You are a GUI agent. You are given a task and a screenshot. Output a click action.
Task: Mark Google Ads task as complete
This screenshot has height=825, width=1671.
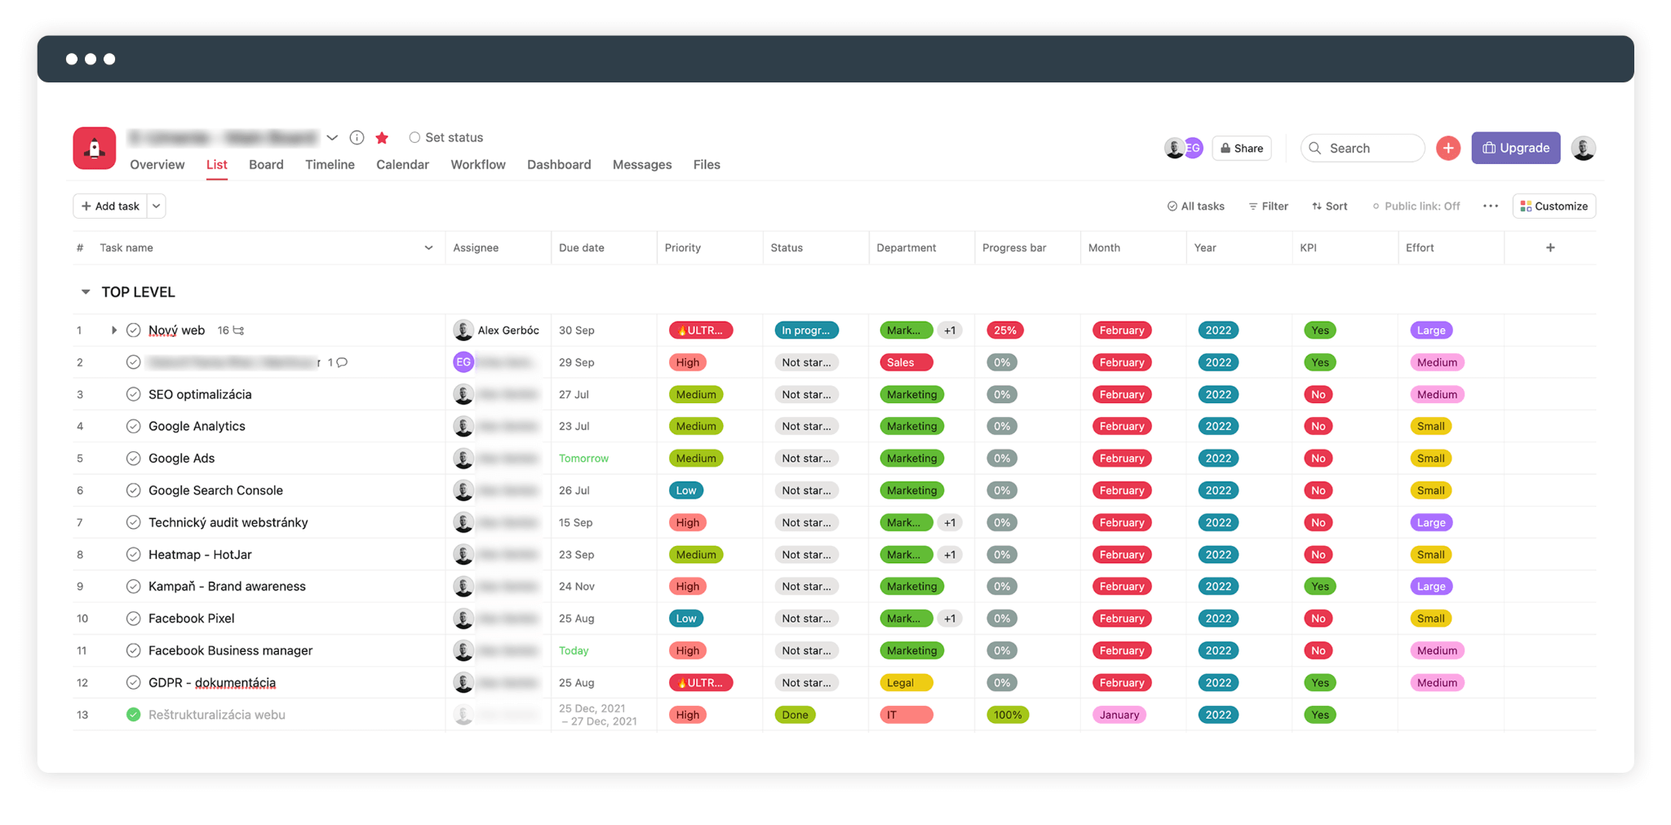coord(134,459)
